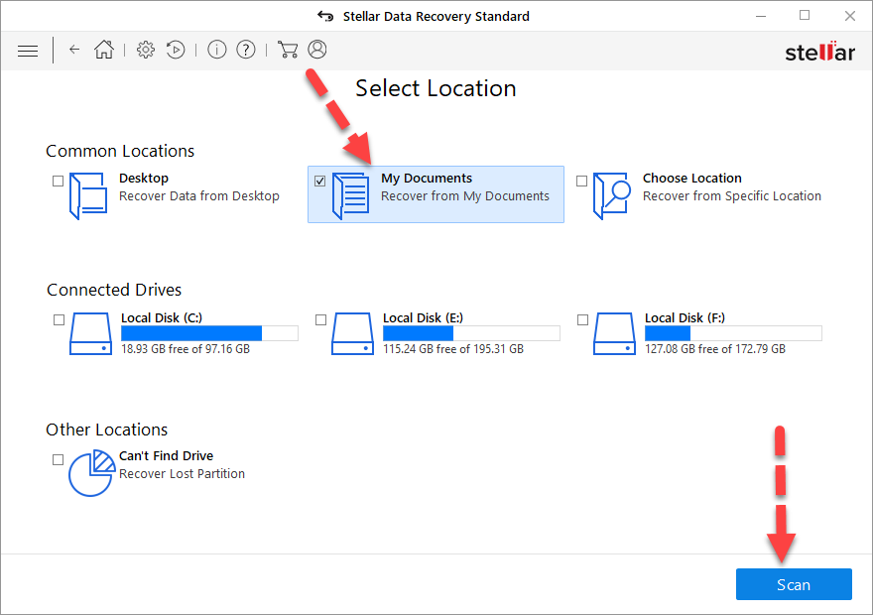873x615 pixels.
Task: Open the information icon
Action: pyautogui.click(x=217, y=50)
